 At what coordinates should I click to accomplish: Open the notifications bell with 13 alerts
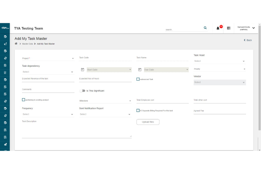click(x=218, y=28)
